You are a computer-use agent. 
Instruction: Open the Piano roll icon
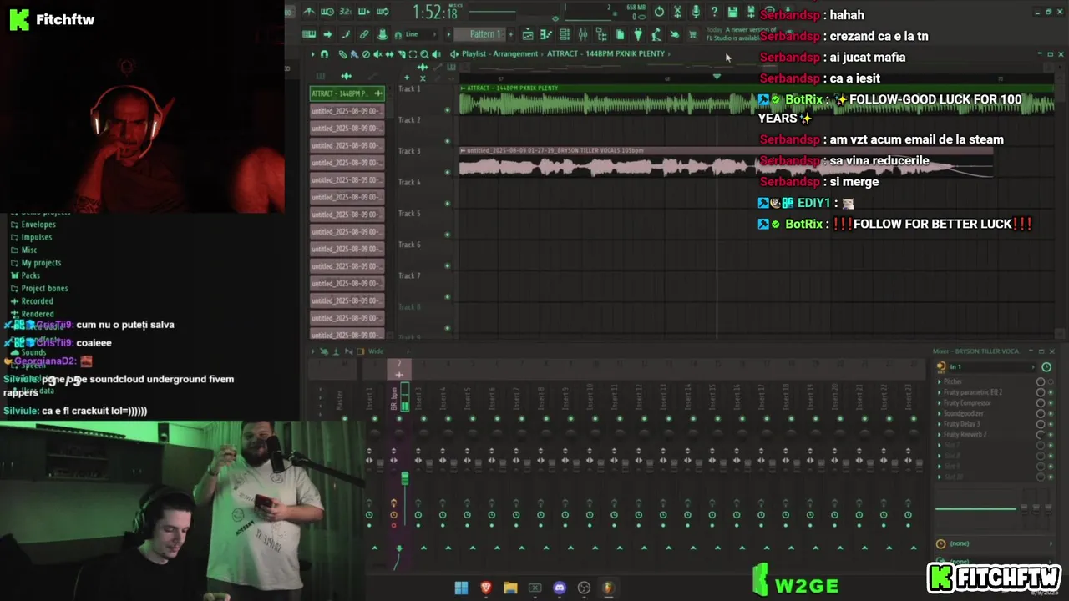tap(546, 34)
